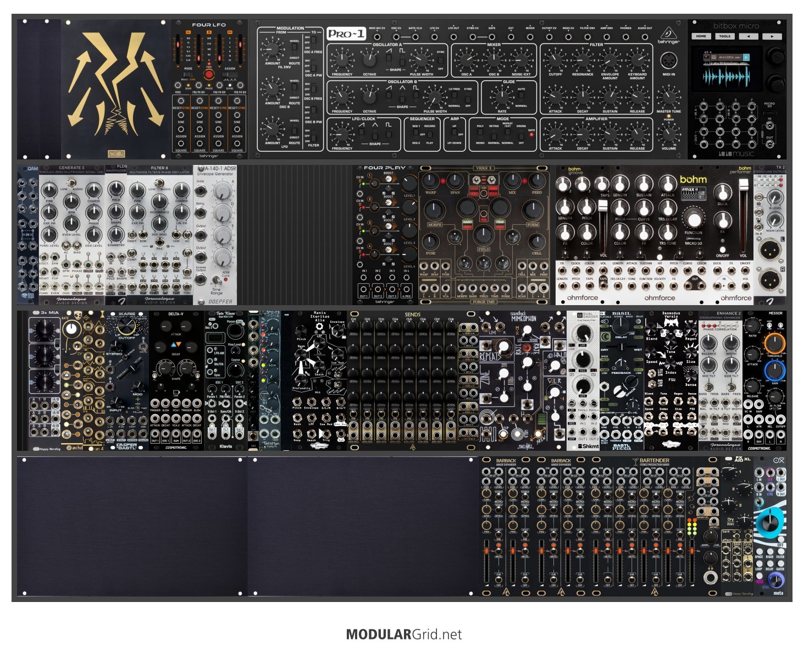The image size is (809, 646).
Task: Flip the Arp UP/OFF/UP-DOWN switch
Action: (x=455, y=134)
